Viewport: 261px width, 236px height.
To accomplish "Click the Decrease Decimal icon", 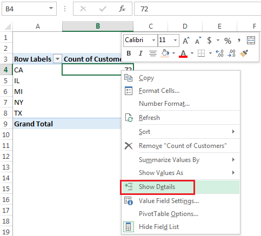I will [x=231, y=53].
